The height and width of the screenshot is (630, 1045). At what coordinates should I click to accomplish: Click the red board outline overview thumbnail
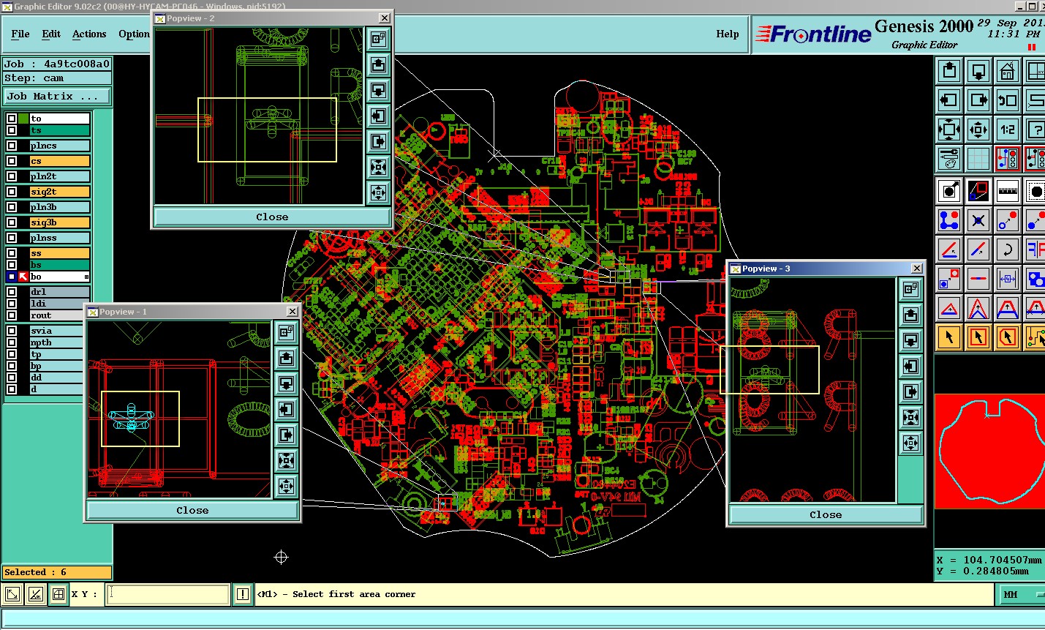click(x=989, y=451)
